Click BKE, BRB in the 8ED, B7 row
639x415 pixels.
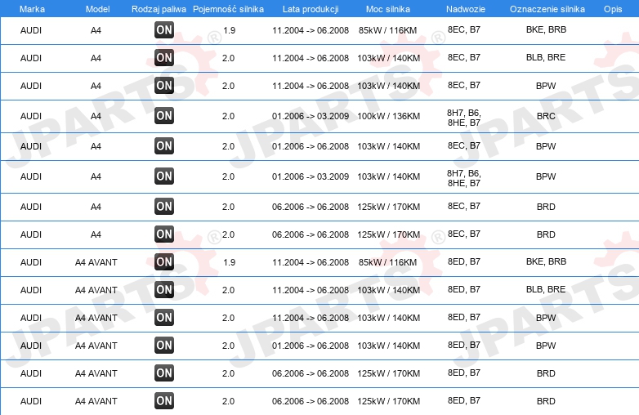click(x=546, y=261)
